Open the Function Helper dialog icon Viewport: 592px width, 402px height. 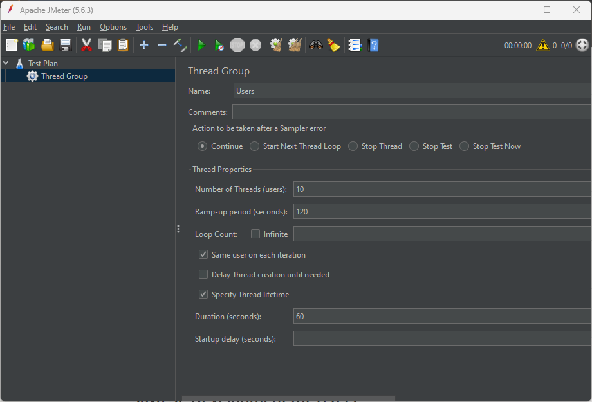coord(355,45)
